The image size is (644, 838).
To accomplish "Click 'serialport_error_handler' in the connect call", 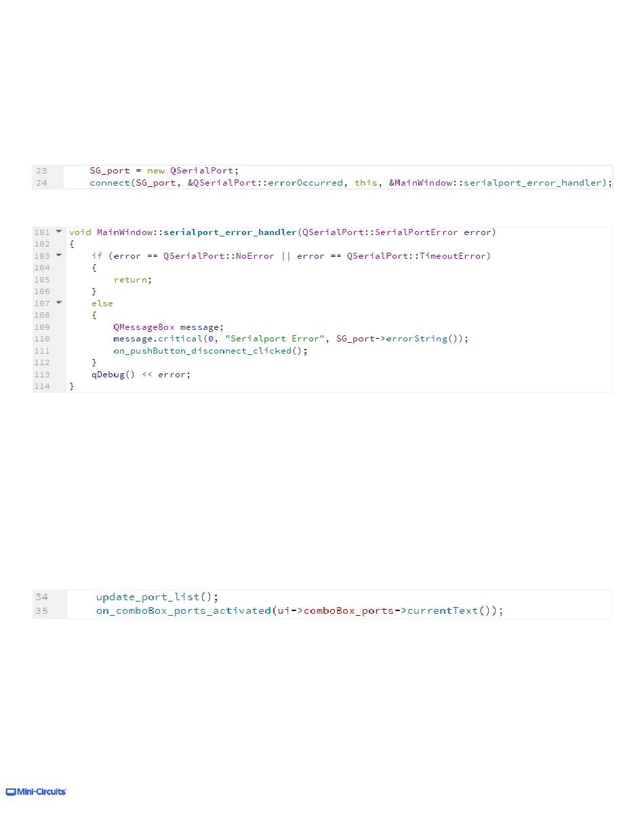I will (532, 183).
